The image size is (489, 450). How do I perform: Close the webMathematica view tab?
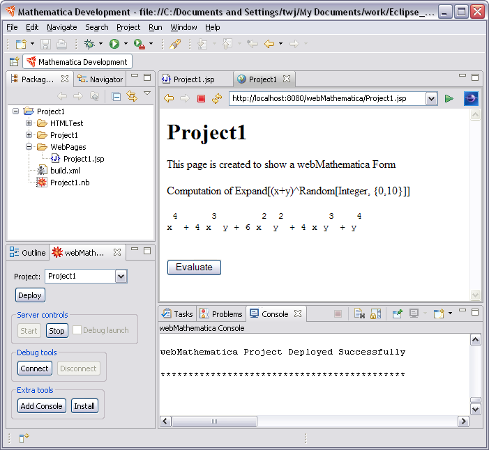(117, 252)
